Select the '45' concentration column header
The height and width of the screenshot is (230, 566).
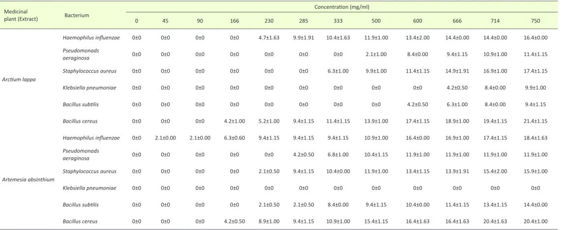tap(165, 21)
